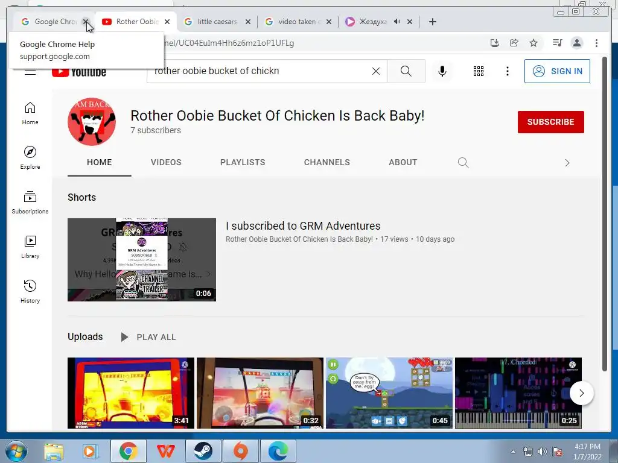Share this page from address bar
Image resolution: width=618 pixels, height=463 pixels.
point(514,43)
